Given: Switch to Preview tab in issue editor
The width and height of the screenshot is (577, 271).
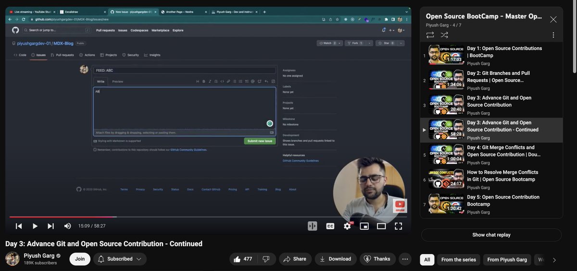Looking at the screenshot, I should (118, 82).
